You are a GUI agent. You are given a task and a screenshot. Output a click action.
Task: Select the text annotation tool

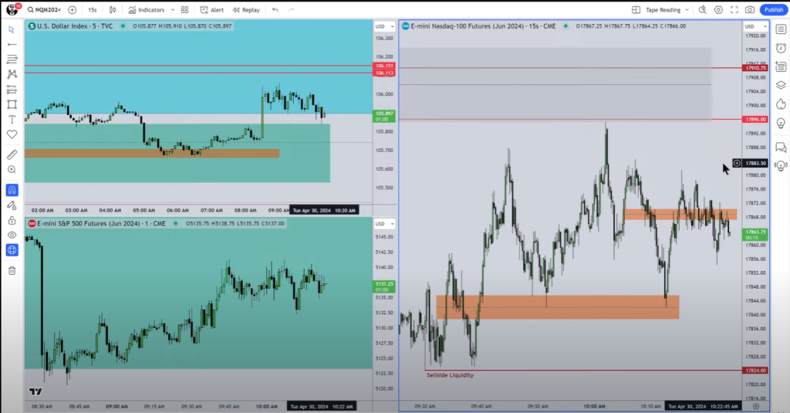(x=12, y=120)
